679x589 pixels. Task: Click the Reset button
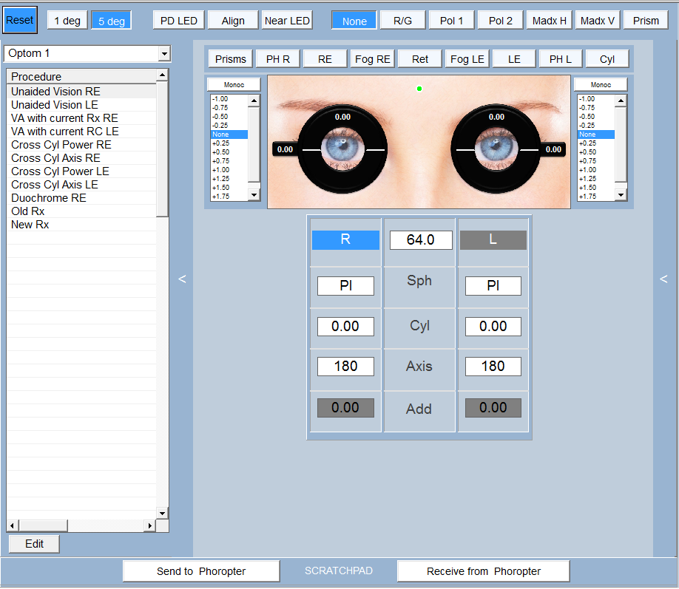(20, 20)
